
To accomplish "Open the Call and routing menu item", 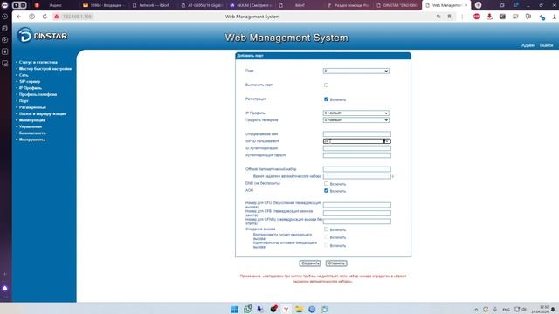I will tap(43, 113).
